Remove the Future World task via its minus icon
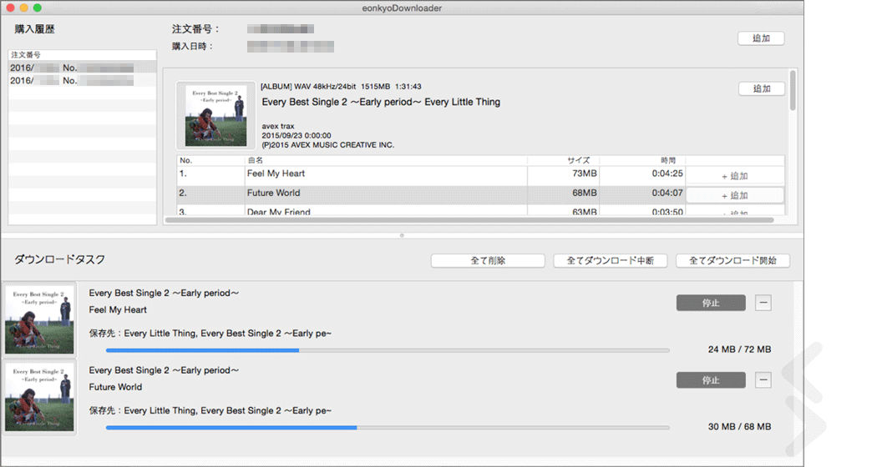The height and width of the screenshot is (467, 877). (763, 380)
